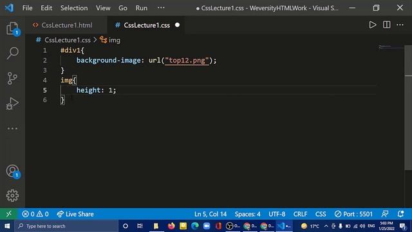Click the Port : 5501 Live Server indicator
Viewport: 412px width, 232px height.
point(353,214)
